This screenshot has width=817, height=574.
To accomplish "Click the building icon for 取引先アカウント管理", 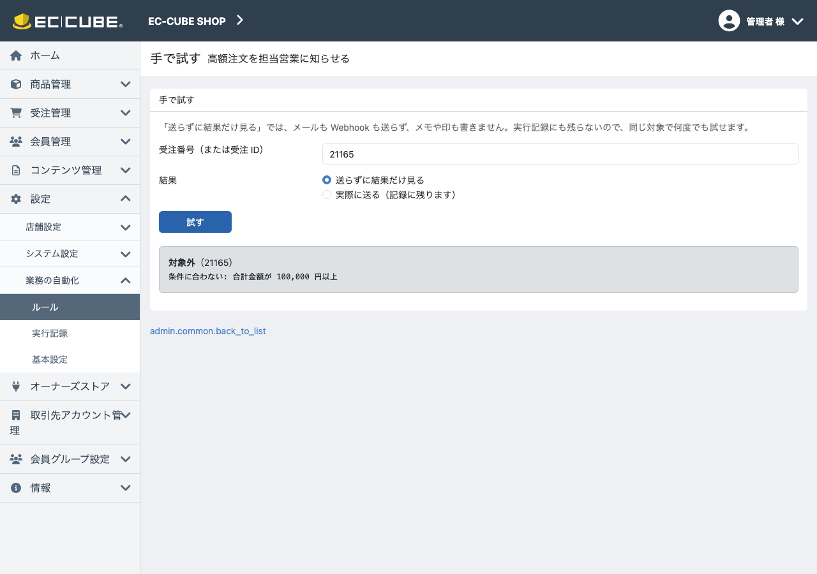I will (16, 415).
